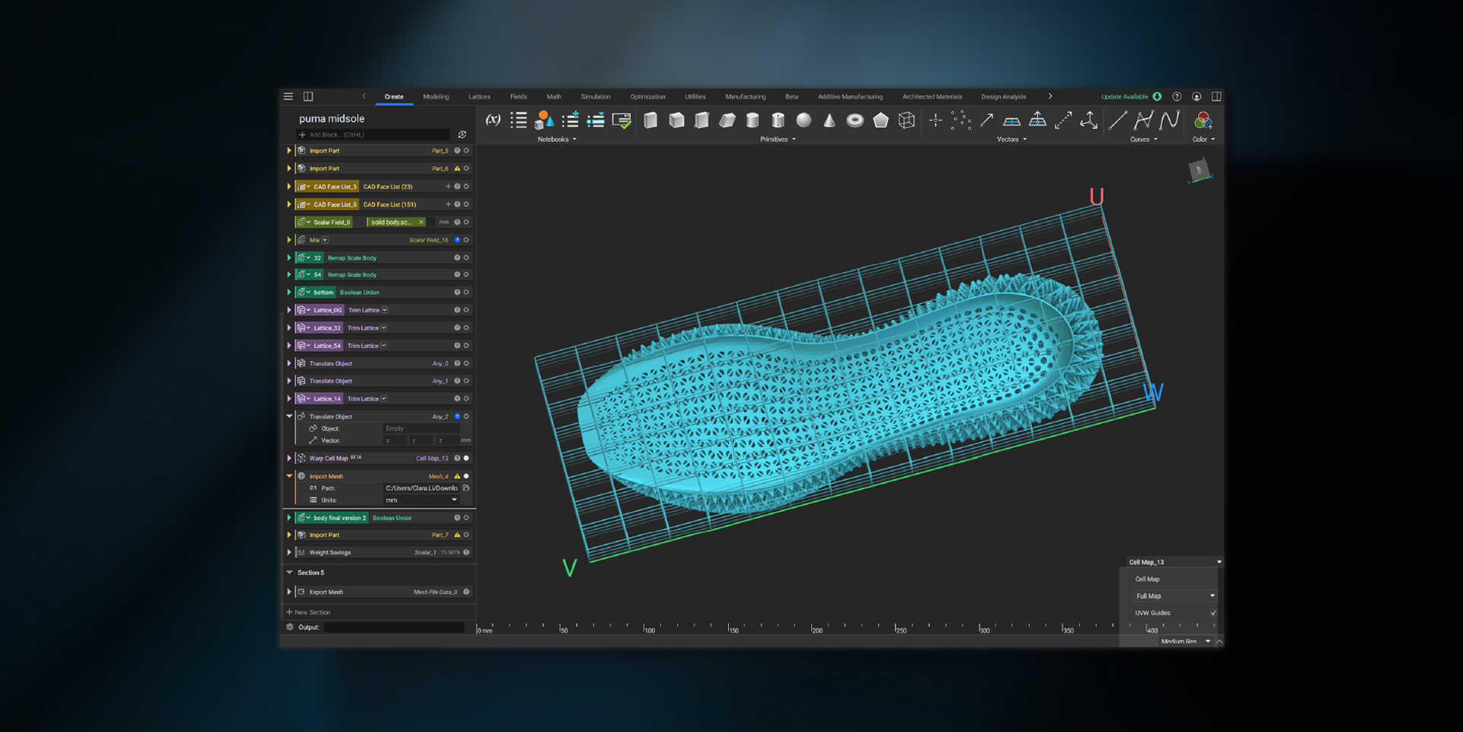Click the Color mixer icon
Screen dimensions: 1463x732
1203,120
